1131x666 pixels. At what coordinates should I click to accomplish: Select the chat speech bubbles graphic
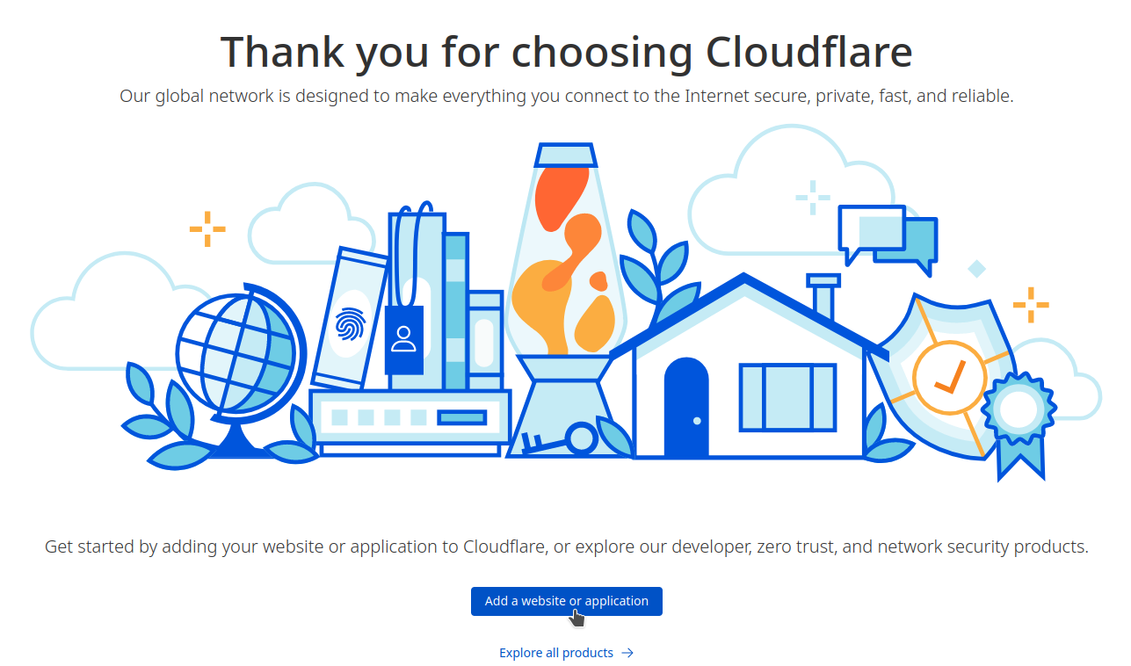(888, 235)
